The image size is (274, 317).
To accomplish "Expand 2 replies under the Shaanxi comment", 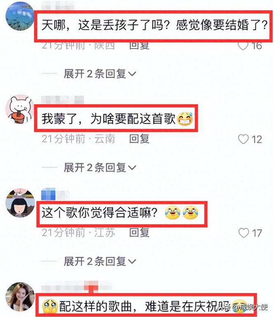I will (100, 74).
